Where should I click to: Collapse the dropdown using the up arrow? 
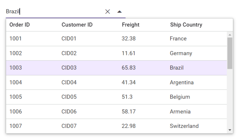pos(119,12)
